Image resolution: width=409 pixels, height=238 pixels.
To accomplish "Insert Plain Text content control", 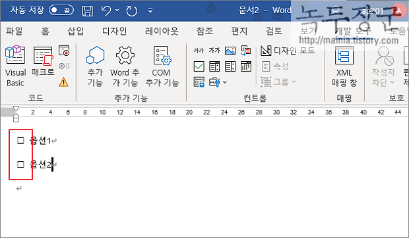I will [214, 51].
